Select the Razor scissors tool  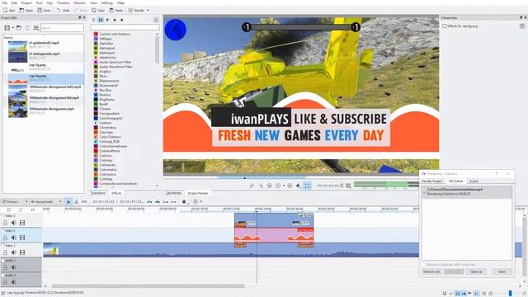click(x=77, y=201)
